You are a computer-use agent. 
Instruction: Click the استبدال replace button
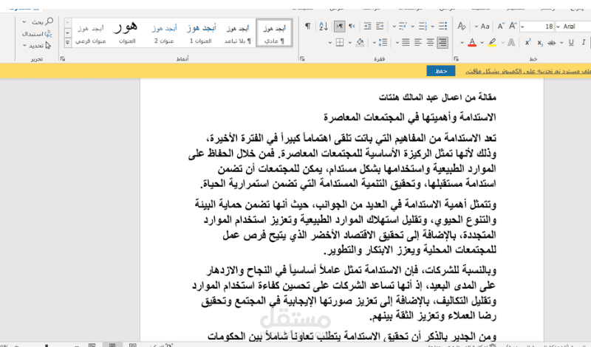37,34
